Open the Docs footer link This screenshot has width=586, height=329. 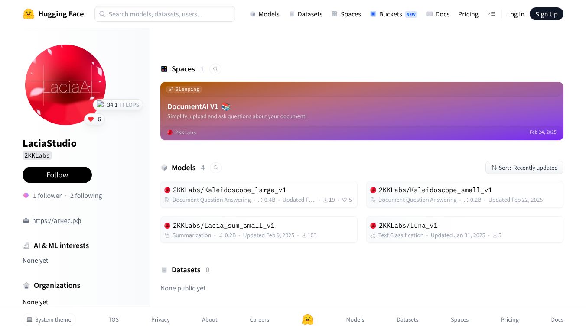coord(557,319)
